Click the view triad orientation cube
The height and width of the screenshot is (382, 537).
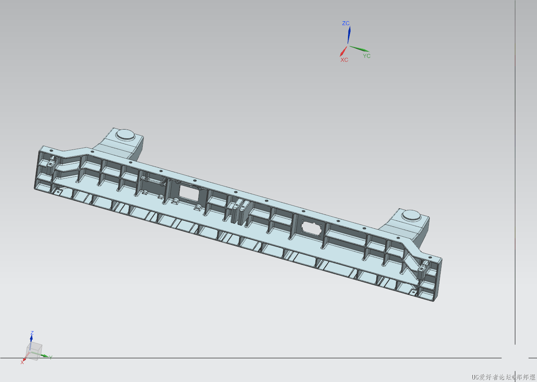(x=34, y=351)
